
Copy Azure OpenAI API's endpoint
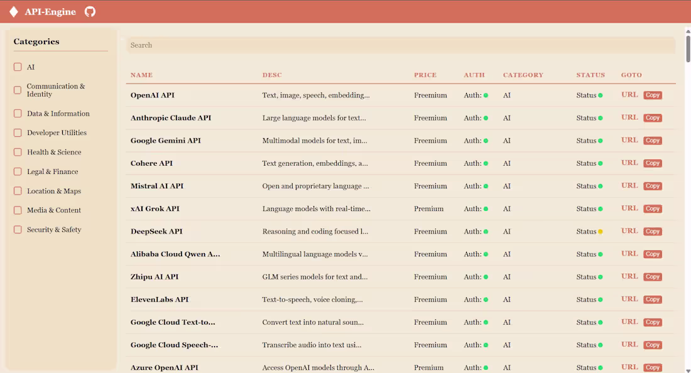(653, 367)
